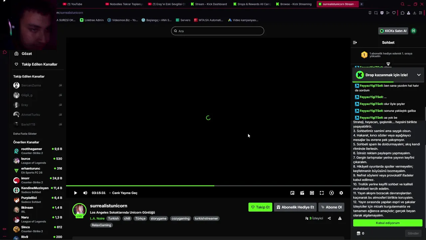The height and width of the screenshot is (240, 426).
Task: Collapse chat with the Sohbet arrow icon
Action: click(355, 43)
